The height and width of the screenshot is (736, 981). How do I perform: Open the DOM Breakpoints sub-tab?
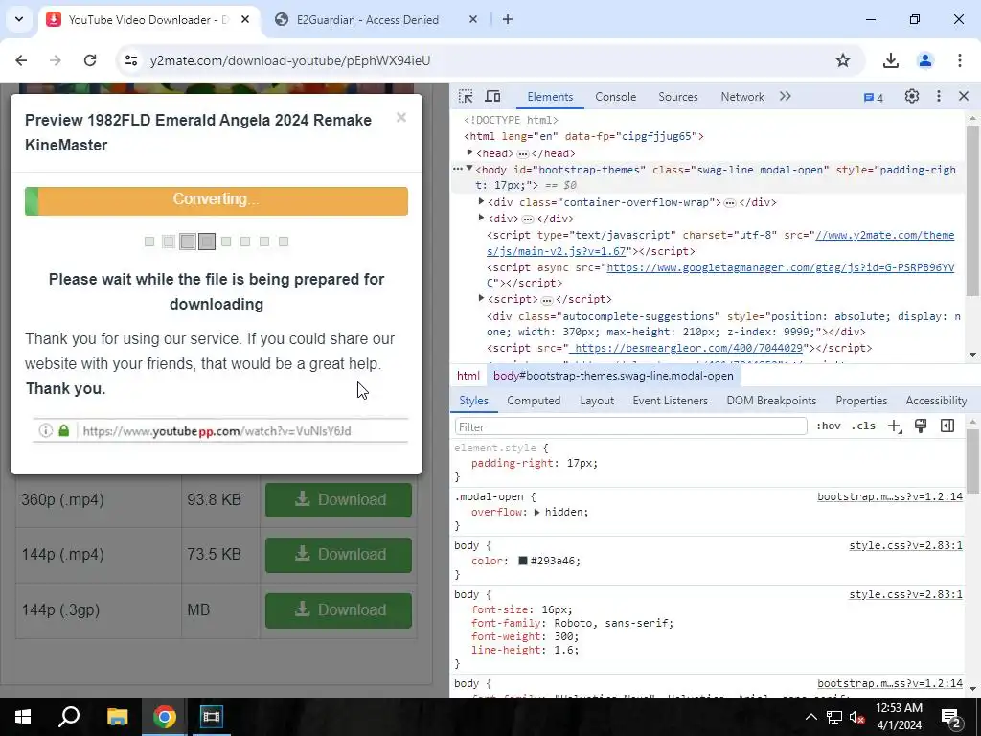pyautogui.click(x=771, y=401)
